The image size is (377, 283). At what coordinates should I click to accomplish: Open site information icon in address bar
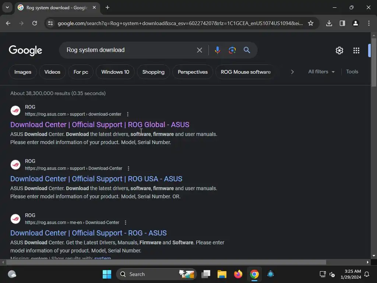[50, 23]
